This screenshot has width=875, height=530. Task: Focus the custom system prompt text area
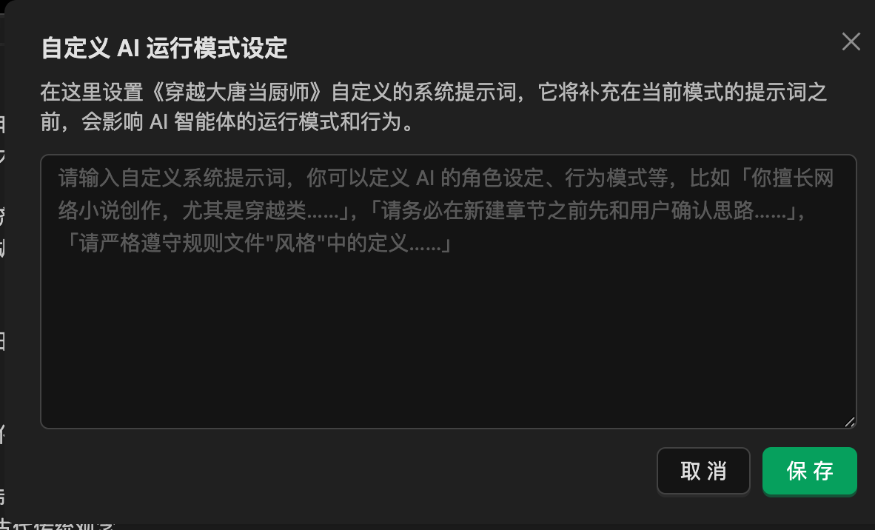point(448,291)
